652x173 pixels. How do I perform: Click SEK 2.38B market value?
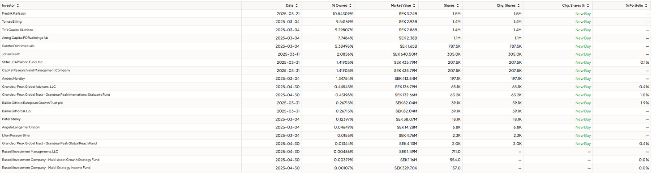[x=408, y=38]
